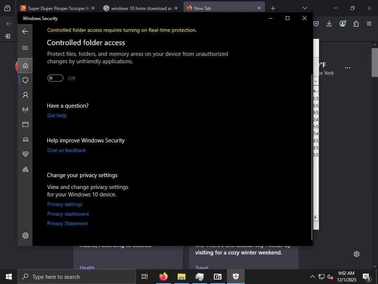
Task: Open the notification action center
Action: click(x=367, y=277)
